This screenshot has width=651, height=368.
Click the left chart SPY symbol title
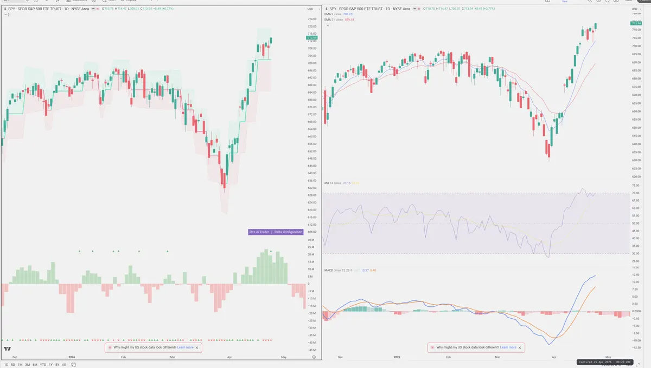[48, 9]
